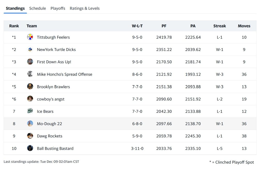Select the Brooklyn Brawlers avatar
This screenshot has height=170, width=265.
(x=30, y=86)
